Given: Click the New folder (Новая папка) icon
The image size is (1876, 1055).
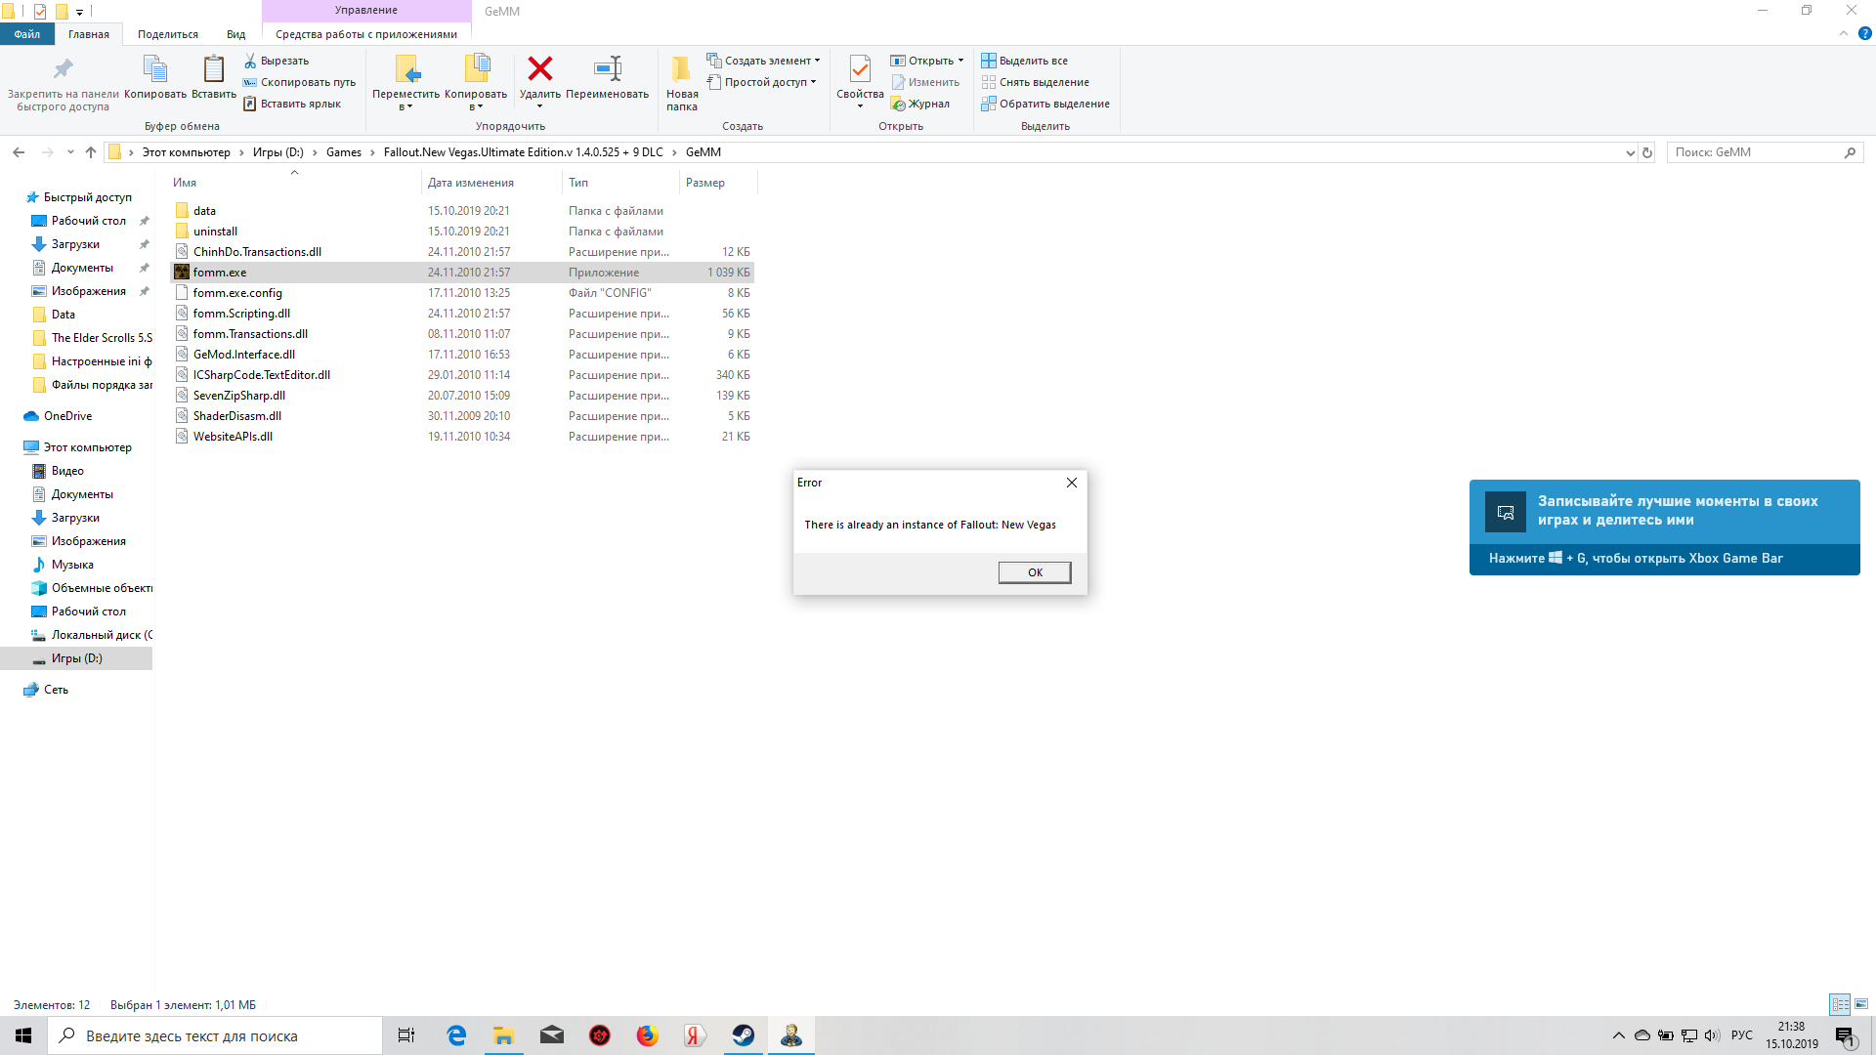Looking at the screenshot, I should [681, 69].
